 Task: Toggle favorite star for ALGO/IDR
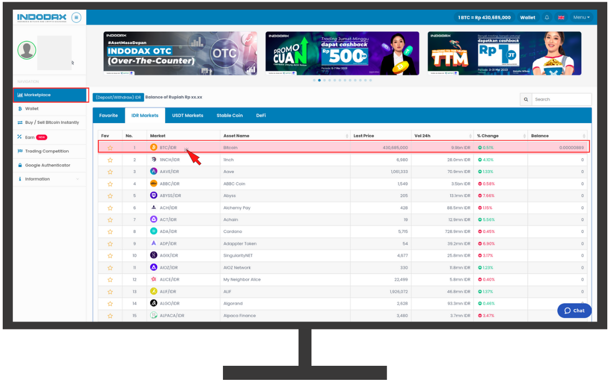coord(110,304)
